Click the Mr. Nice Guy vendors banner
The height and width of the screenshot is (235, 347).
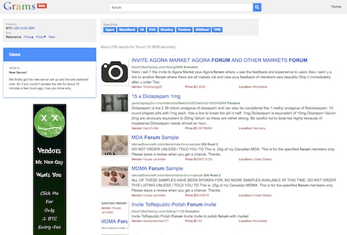pos(50,169)
